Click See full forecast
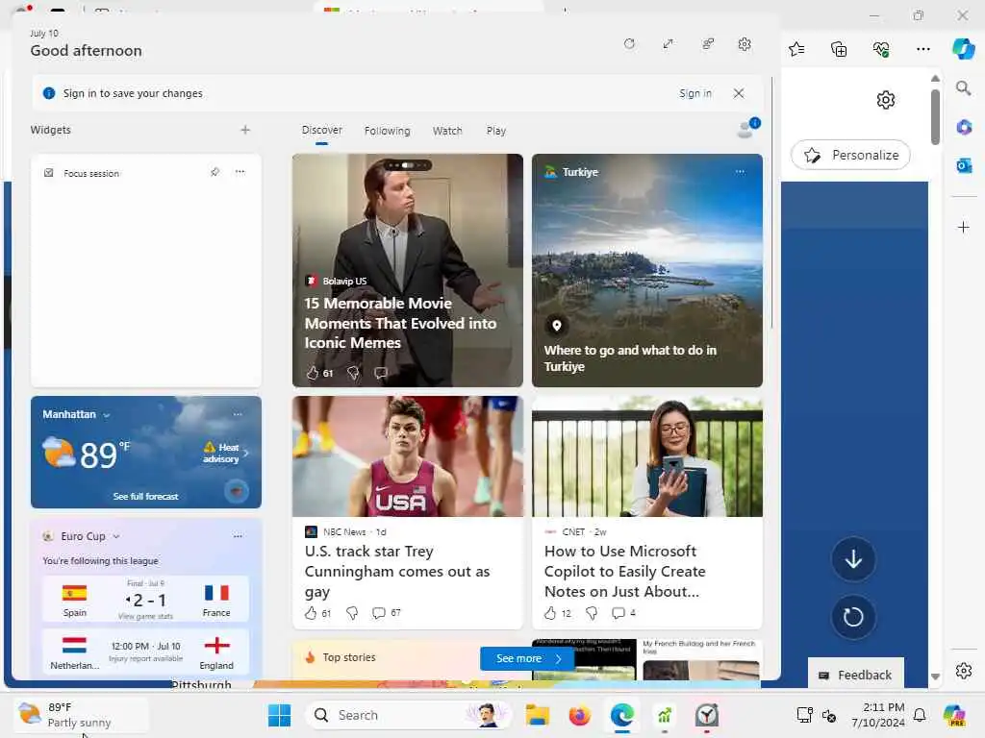This screenshot has height=738, width=985. pyautogui.click(x=146, y=496)
